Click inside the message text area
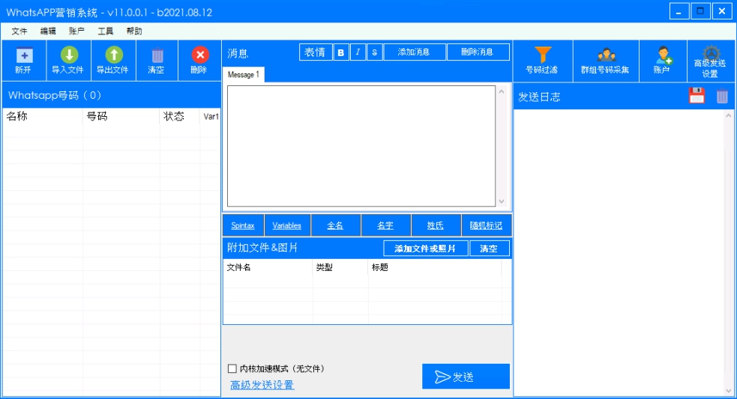This screenshot has height=399, width=737. [x=361, y=145]
